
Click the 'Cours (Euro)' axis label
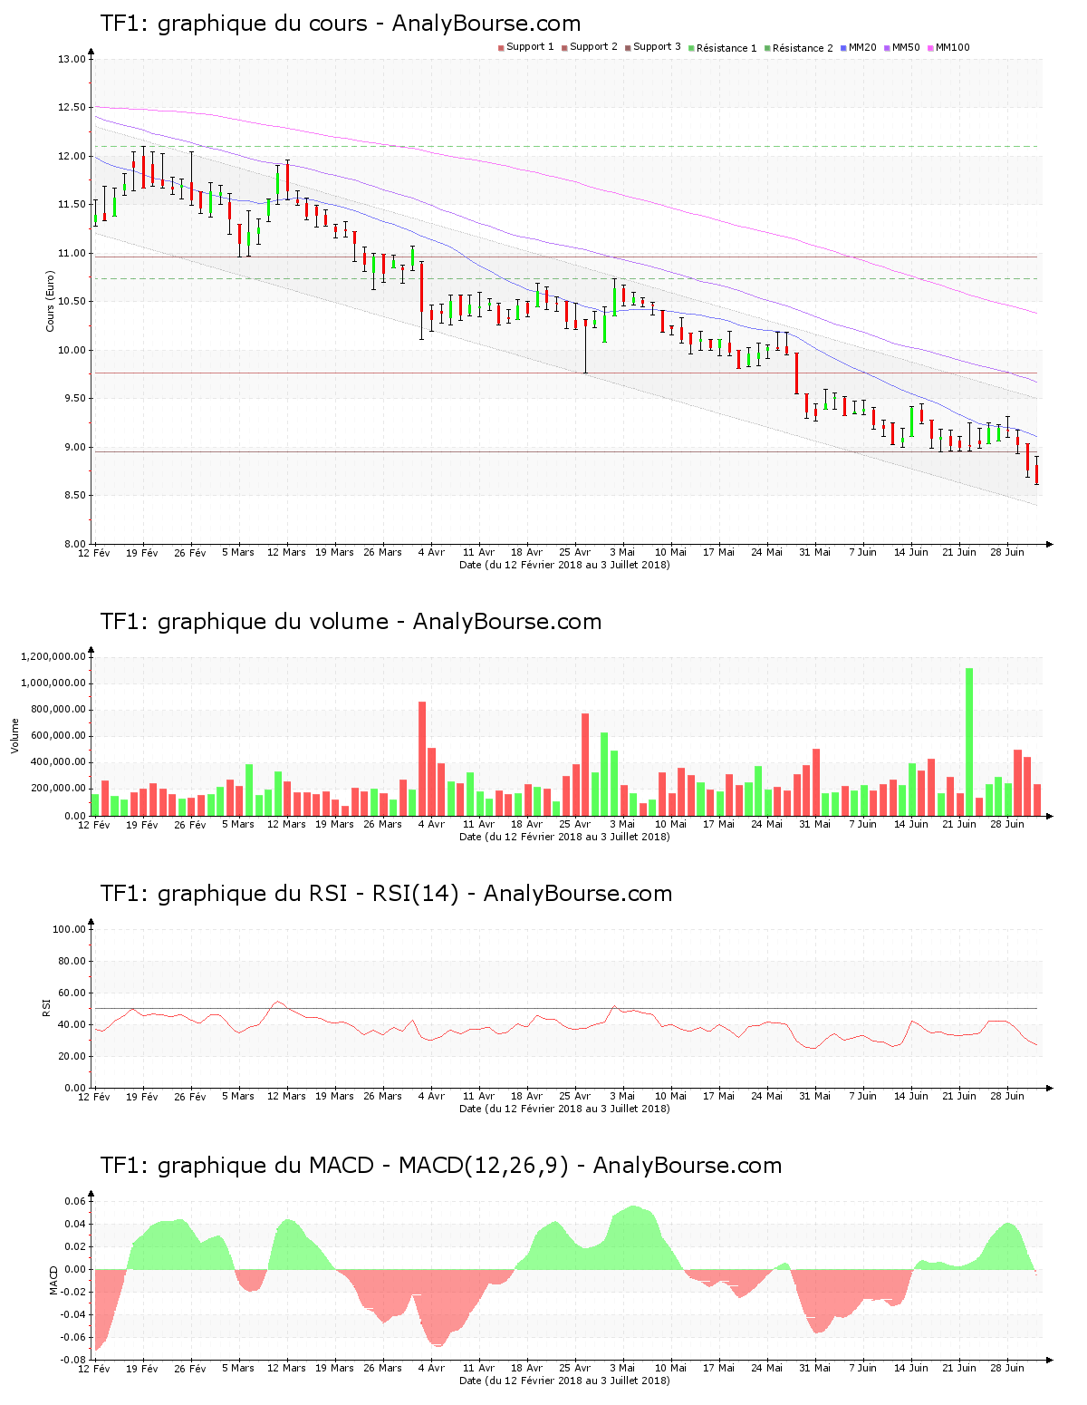coord(51,302)
